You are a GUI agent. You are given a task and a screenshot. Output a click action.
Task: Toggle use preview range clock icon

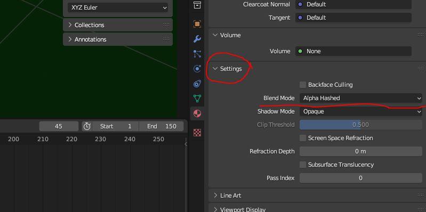[87, 126]
